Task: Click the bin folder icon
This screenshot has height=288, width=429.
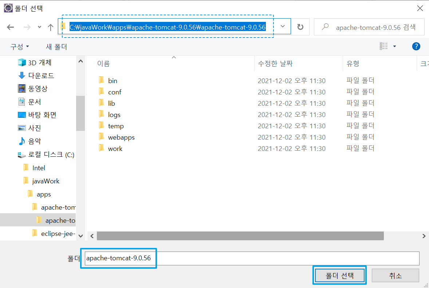Action: click(x=101, y=80)
